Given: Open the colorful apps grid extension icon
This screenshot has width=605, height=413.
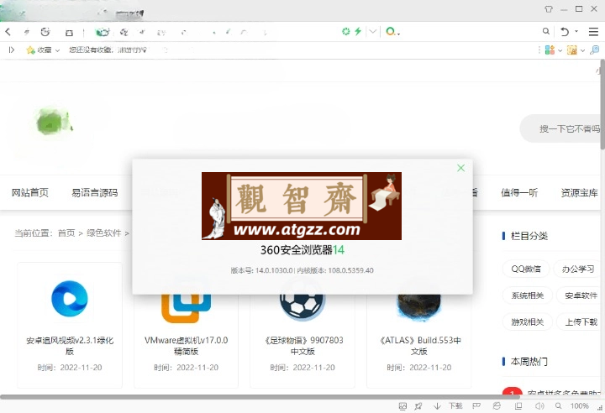Looking at the screenshot, I should 550,50.
